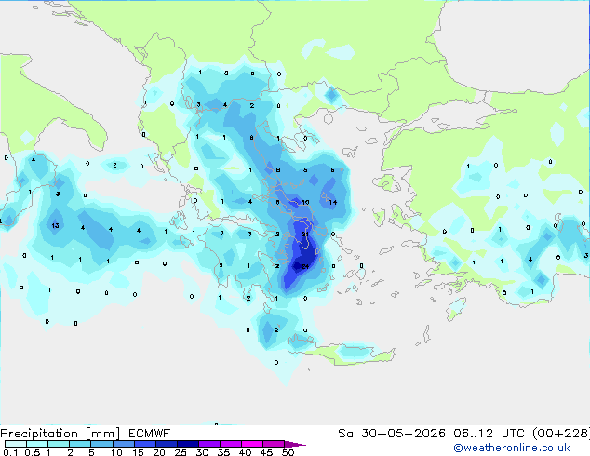590x456 pixels.
Task: Click the 40–45 mm bright magenta swatch
Action: click(252, 444)
